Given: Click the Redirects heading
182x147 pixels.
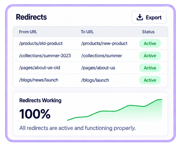Looking at the screenshot, I should 31,17.
